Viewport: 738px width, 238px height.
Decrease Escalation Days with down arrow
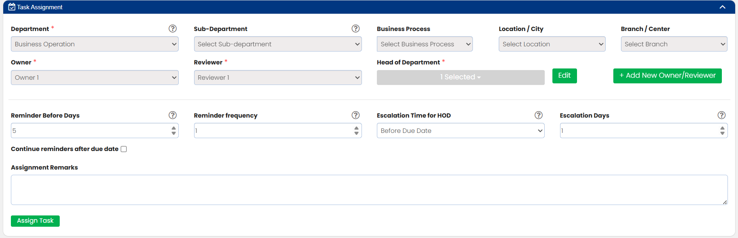pyautogui.click(x=722, y=133)
